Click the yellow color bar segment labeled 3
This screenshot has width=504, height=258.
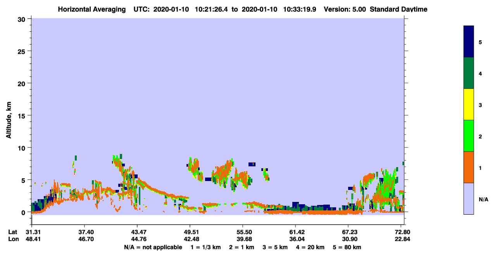[x=469, y=104]
